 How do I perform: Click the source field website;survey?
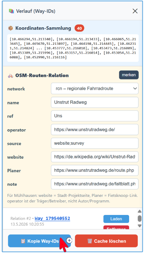click(x=95, y=143)
